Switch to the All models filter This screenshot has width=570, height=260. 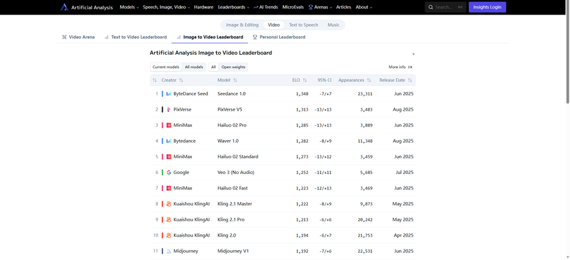click(x=194, y=67)
